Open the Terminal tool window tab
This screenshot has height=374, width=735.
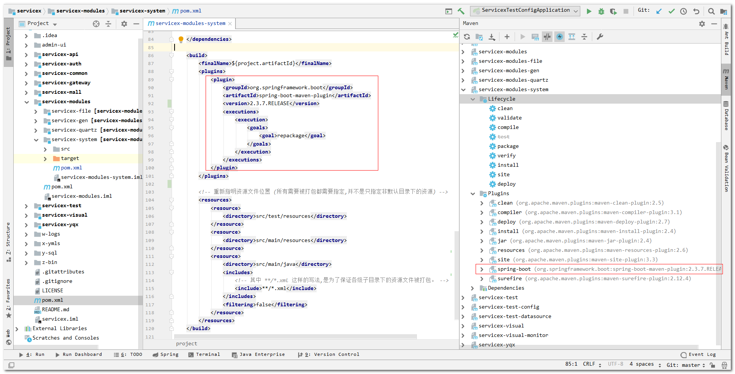[x=204, y=355]
